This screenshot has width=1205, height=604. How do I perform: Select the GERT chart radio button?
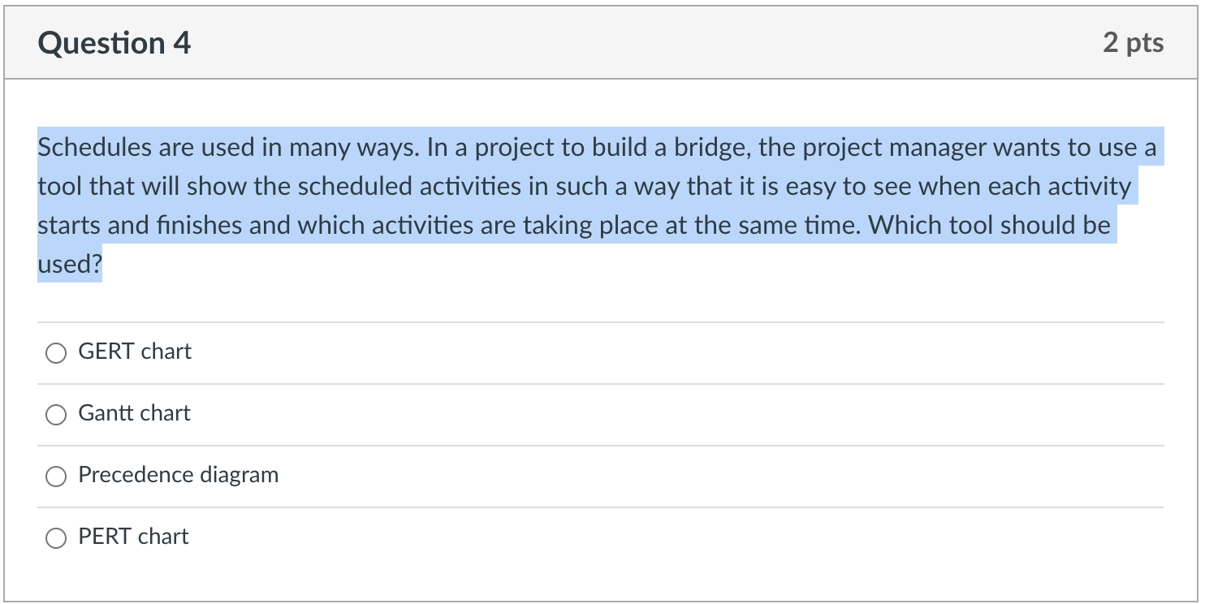tap(56, 352)
